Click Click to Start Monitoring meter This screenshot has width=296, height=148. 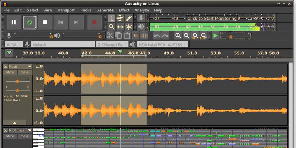pyautogui.click(x=212, y=18)
